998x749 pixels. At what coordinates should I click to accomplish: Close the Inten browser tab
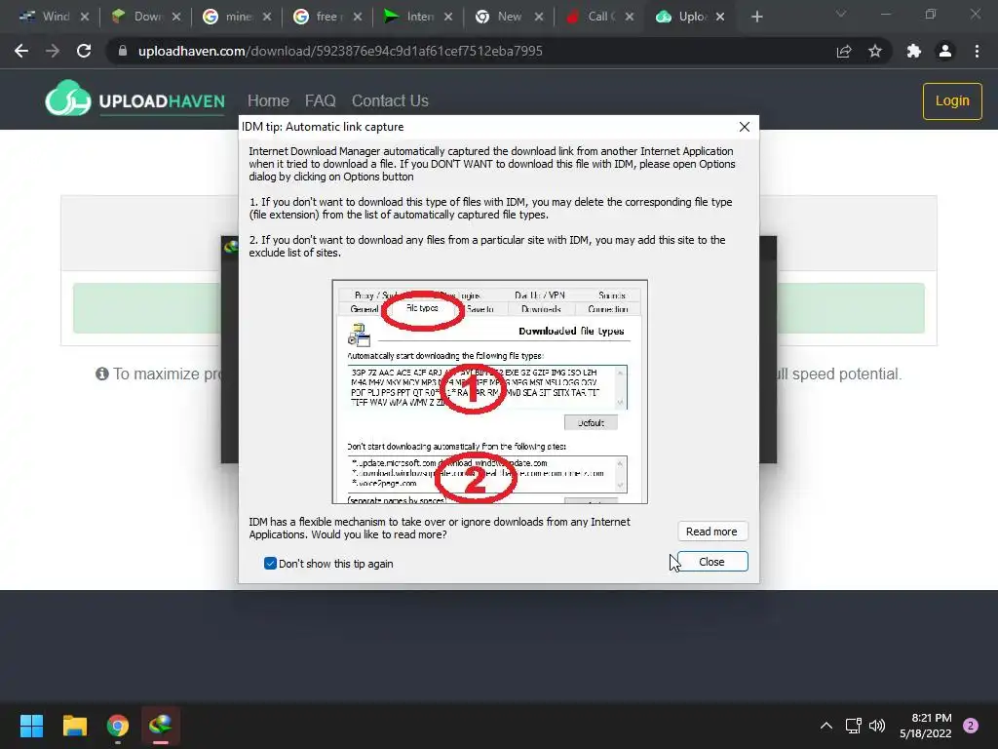point(448,17)
